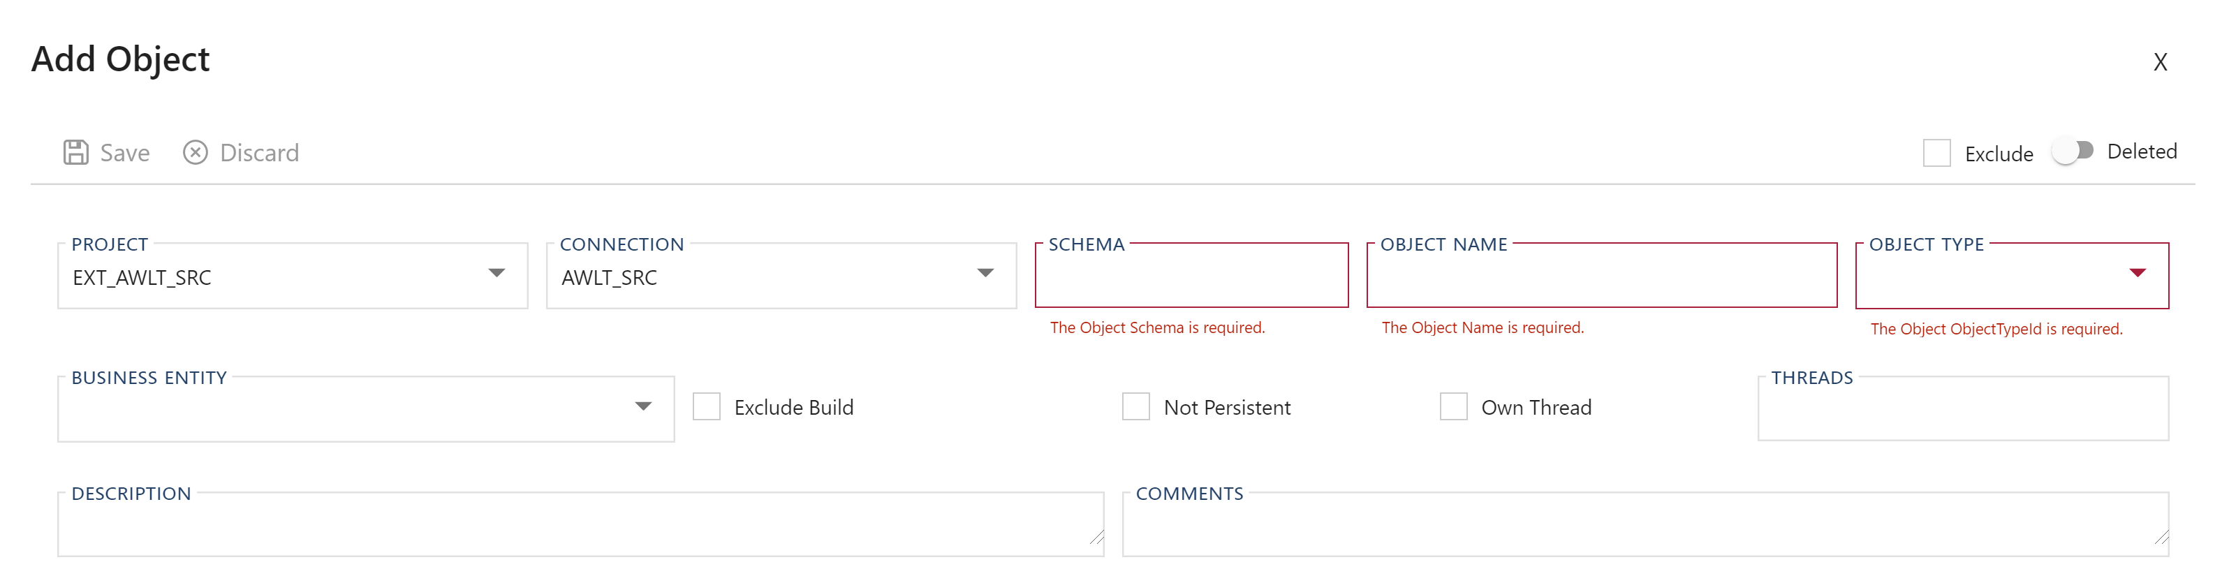Close the Add Object dialog
This screenshot has width=2229, height=576.
tap(2161, 61)
